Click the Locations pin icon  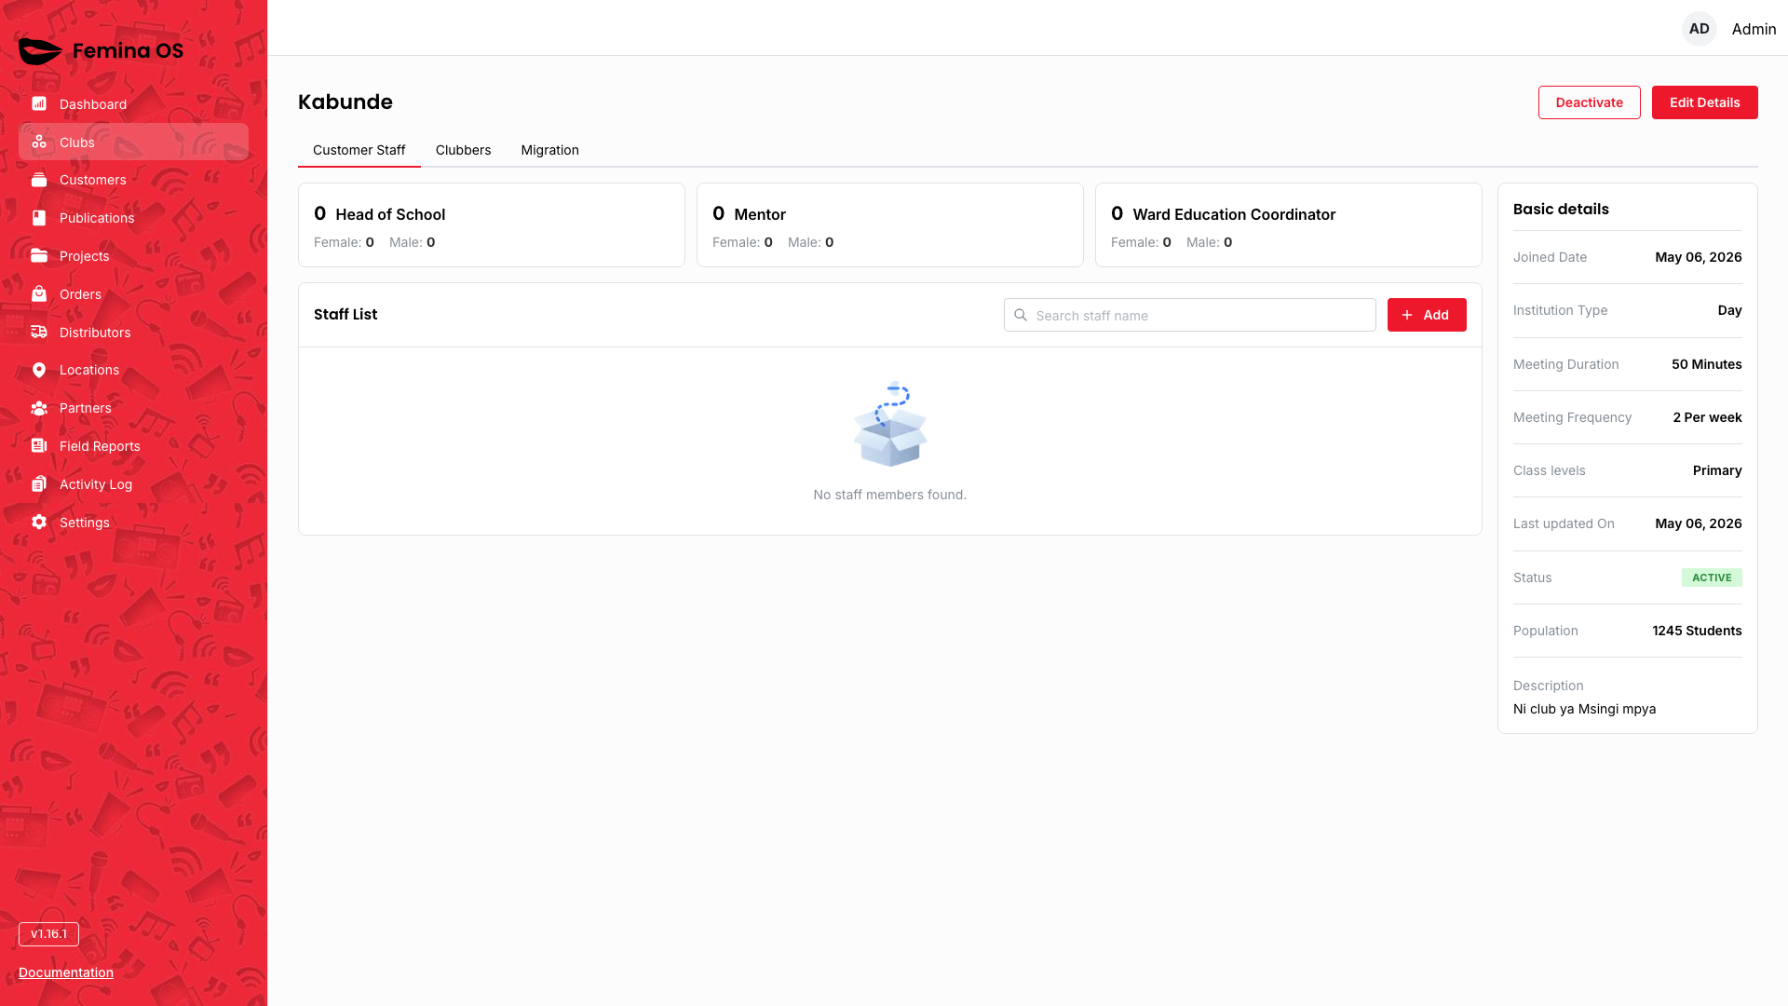pos(39,370)
